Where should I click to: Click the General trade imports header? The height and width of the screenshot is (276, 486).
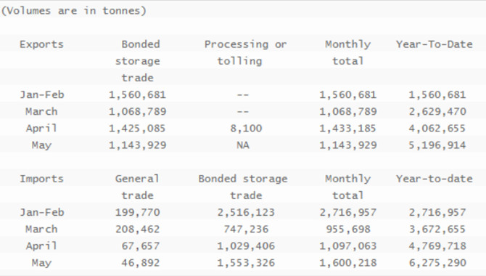(x=137, y=187)
